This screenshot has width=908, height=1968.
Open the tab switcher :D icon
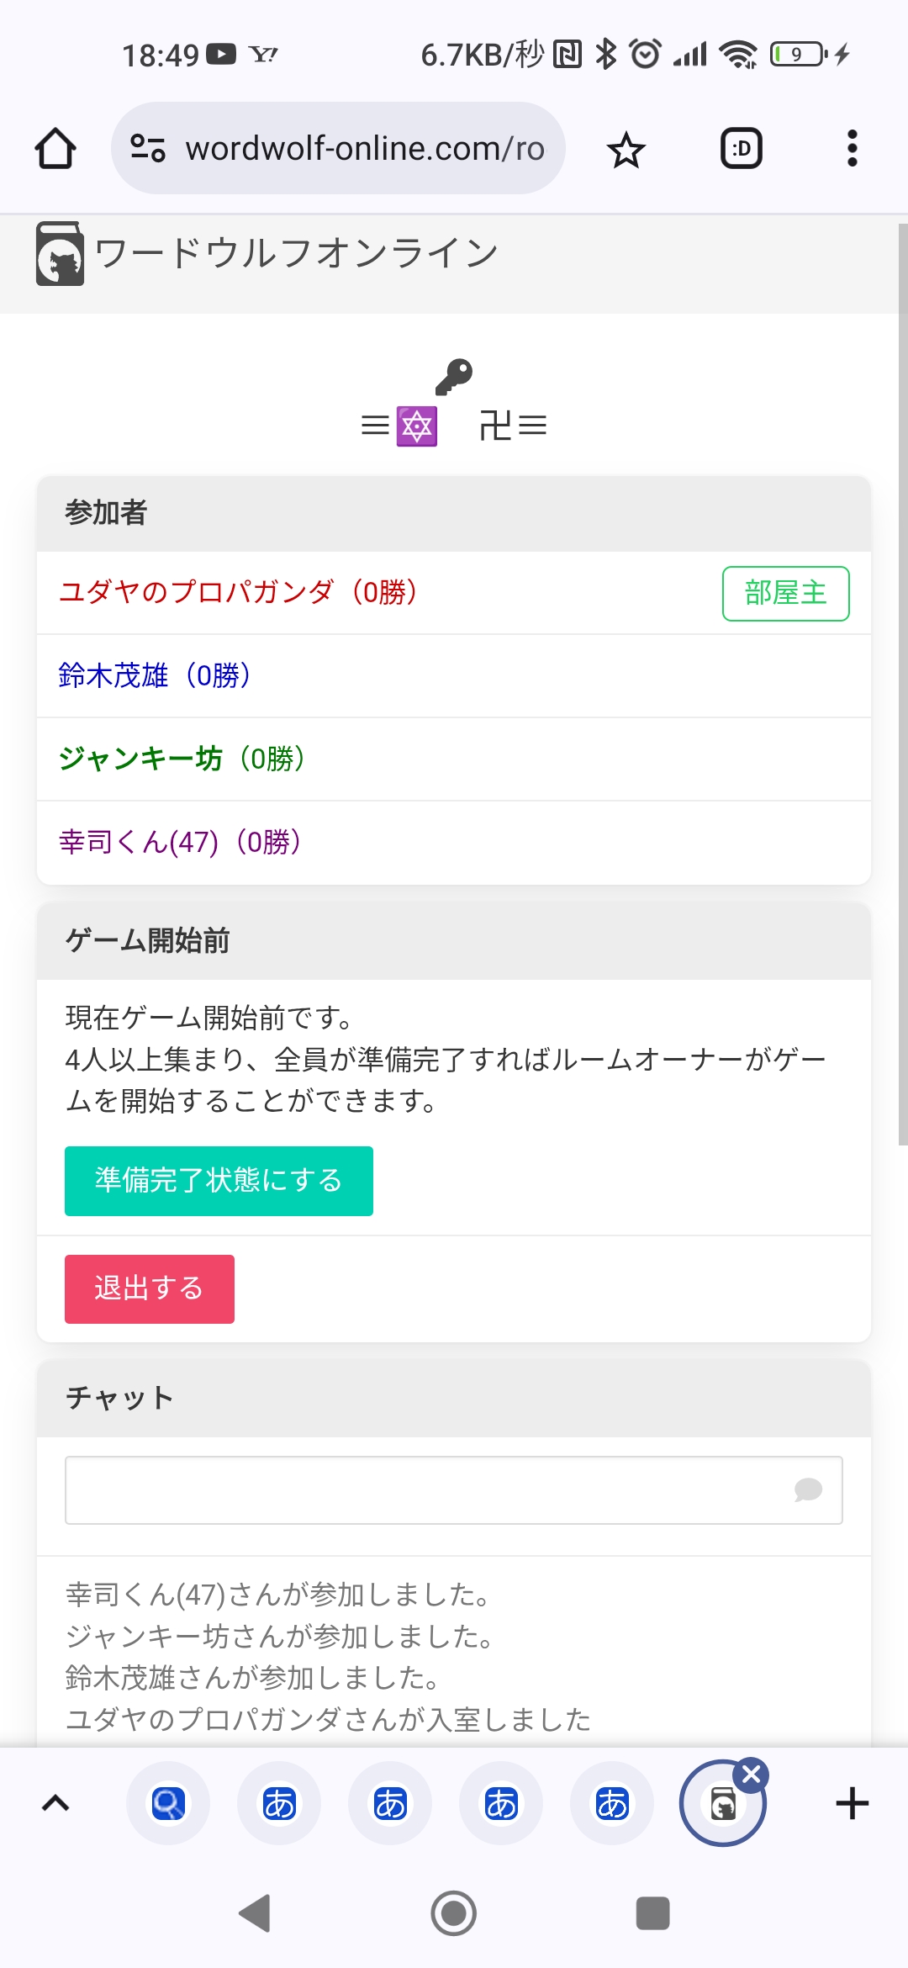pos(742,149)
